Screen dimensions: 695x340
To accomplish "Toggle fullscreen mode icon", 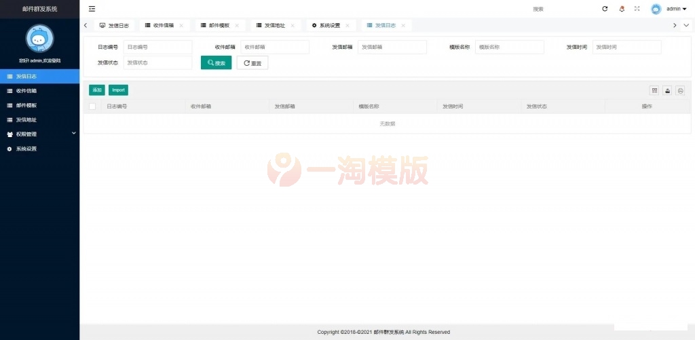I will (637, 9).
